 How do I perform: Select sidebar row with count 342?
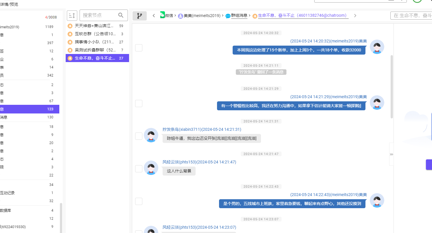pos(30,75)
